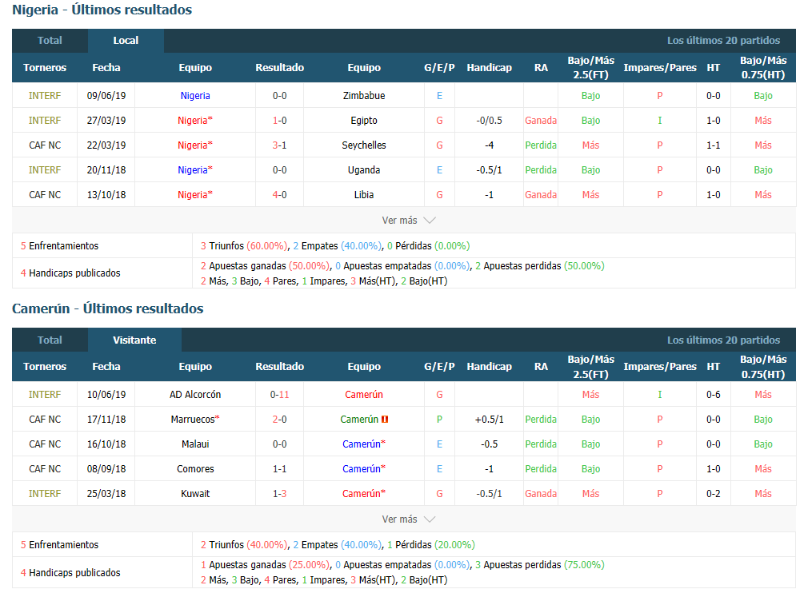The height and width of the screenshot is (593, 804).
Task: Click Camerún's Impares/Pares column header
Action: pyautogui.click(x=660, y=367)
